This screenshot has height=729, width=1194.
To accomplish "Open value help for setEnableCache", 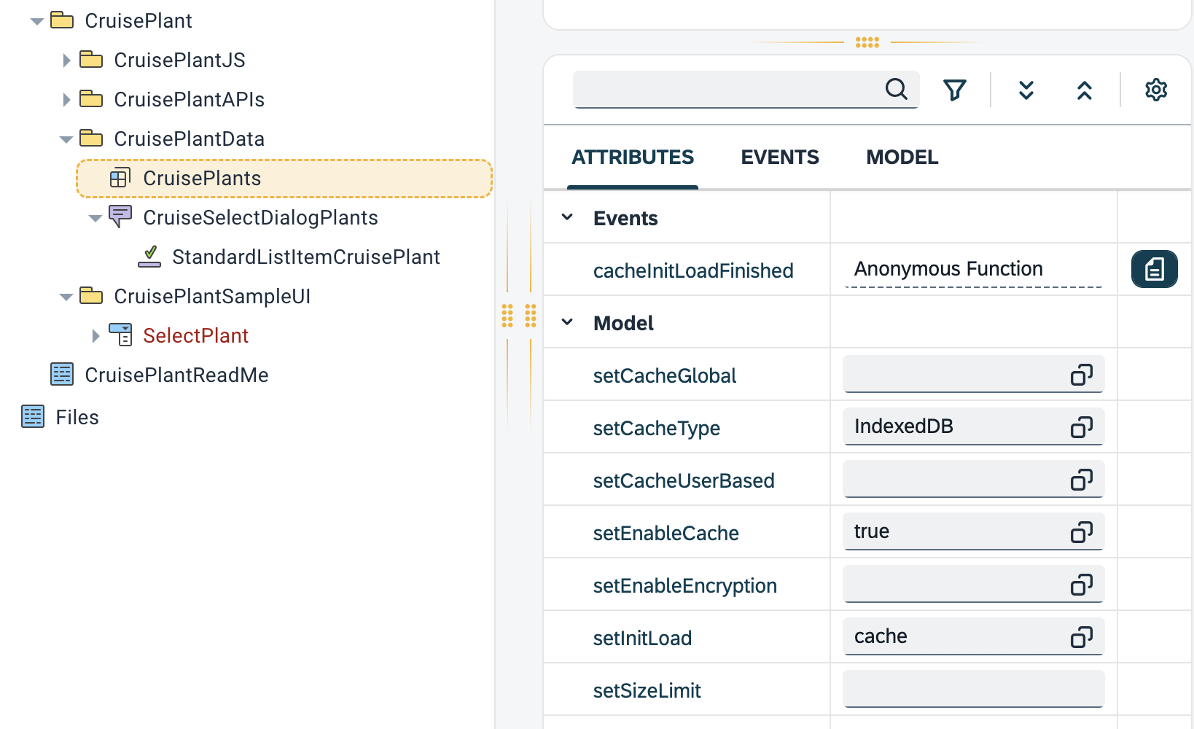I will tap(1082, 532).
